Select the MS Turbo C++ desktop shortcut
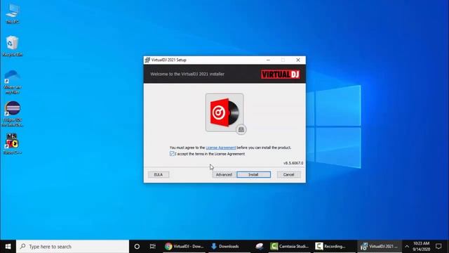Screen dimensions: 449x253 tap(13, 143)
